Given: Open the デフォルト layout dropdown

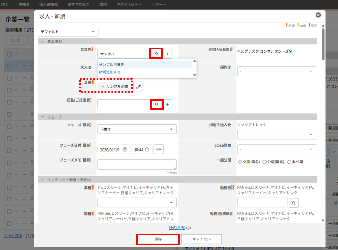Looking at the screenshot, I should tap(69, 32).
